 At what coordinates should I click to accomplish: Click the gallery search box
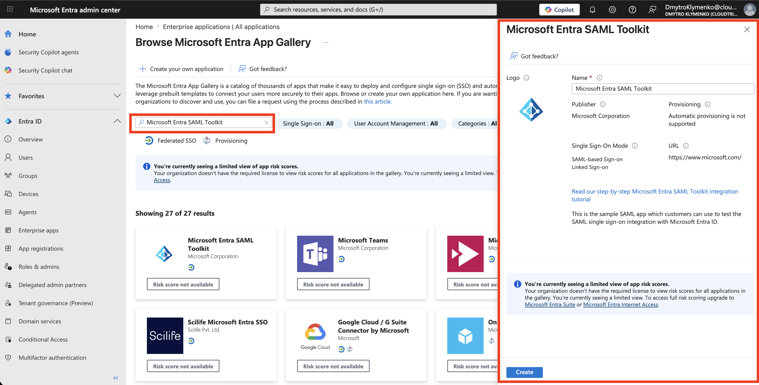click(x=203, y=123)
